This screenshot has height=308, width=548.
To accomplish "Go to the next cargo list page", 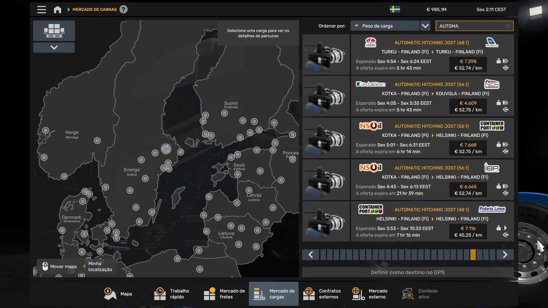I will tap(505, 255).
